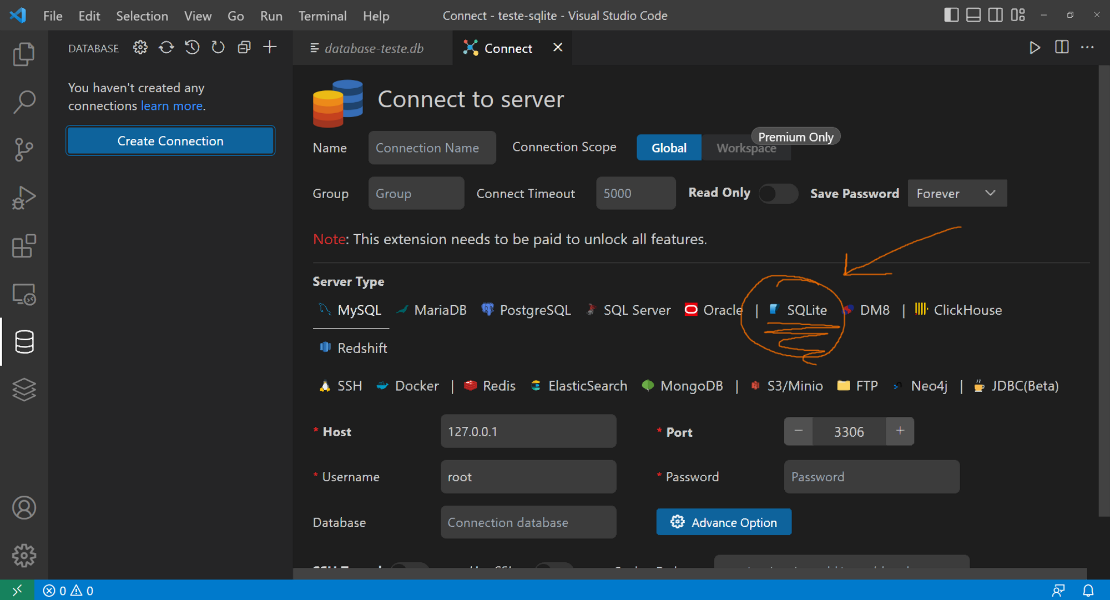Click the Connection Name input field
Image resolution: width=1110 pixels, height=600 pixels.
click(432, 148)
